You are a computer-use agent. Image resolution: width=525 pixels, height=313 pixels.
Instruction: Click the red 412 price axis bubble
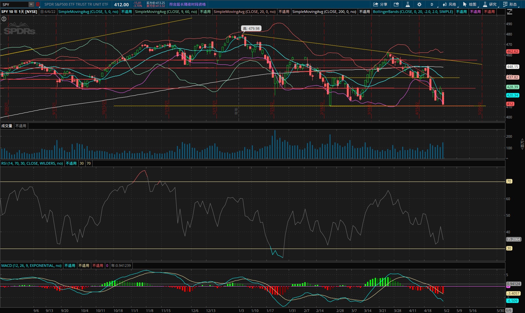point(510,104)
